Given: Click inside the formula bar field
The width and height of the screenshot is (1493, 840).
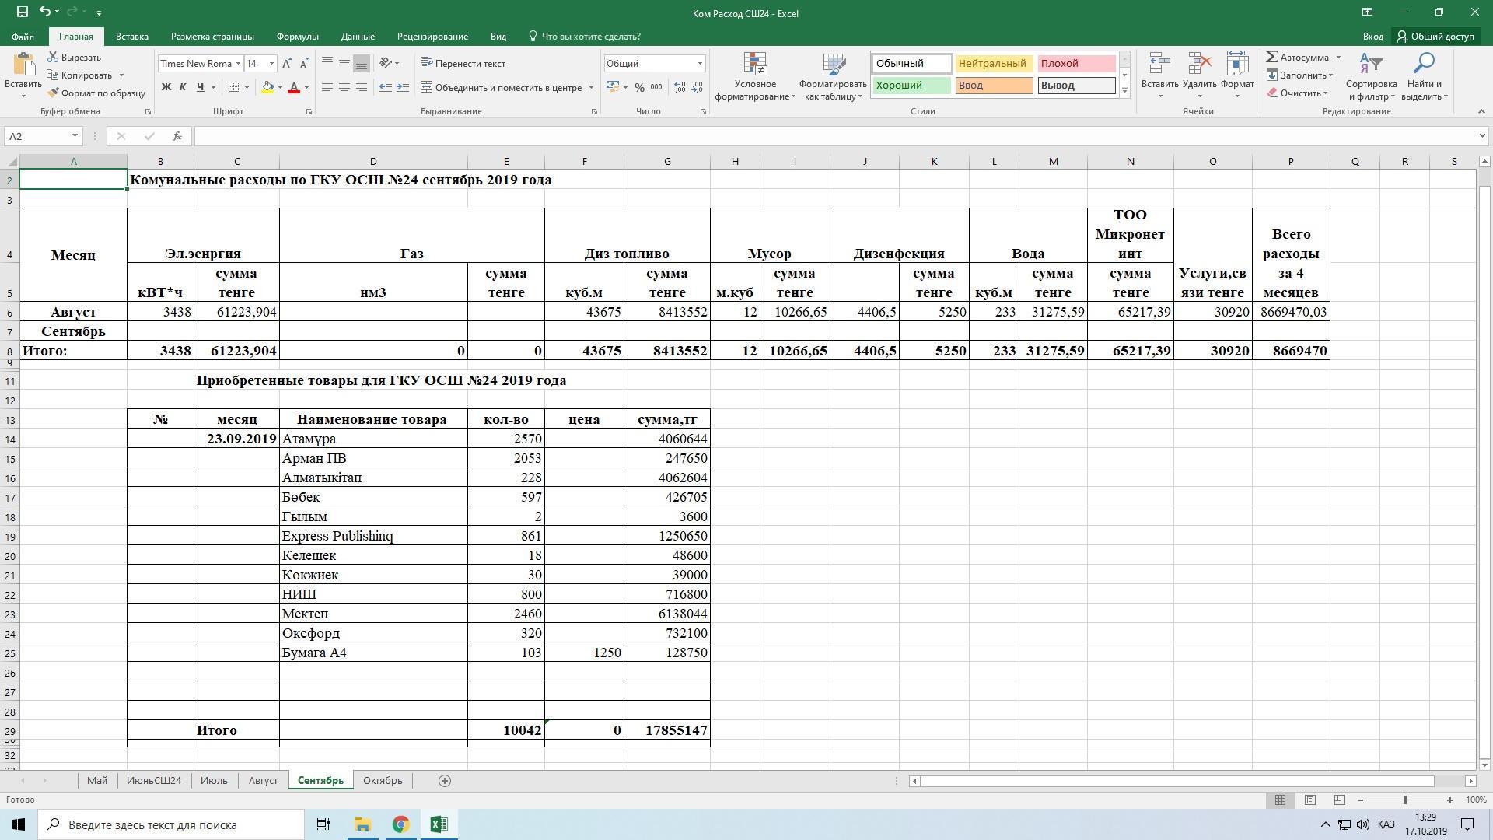Looking at the screenshot, I should coord(778,136).
